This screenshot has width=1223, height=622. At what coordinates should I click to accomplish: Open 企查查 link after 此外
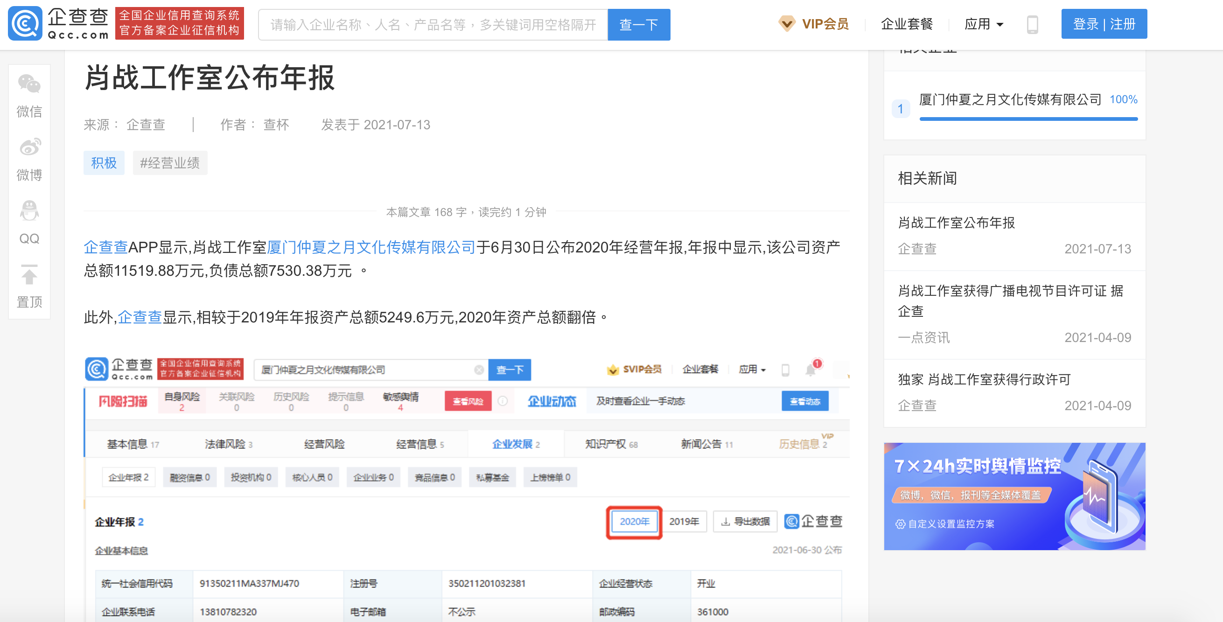pyautogui.click(x=140, y=317)
